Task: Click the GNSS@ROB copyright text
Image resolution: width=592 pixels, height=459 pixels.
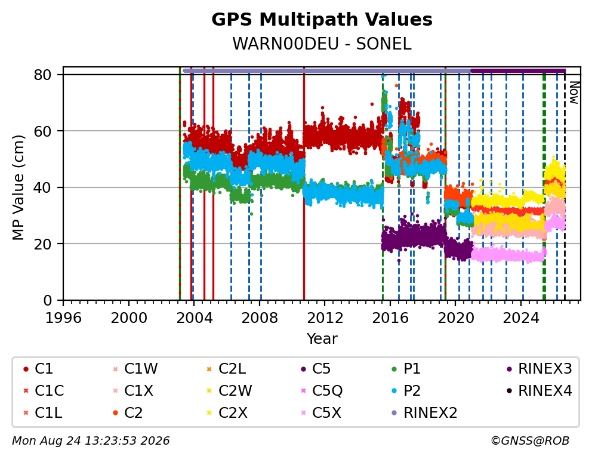Action: coord(530,440)
